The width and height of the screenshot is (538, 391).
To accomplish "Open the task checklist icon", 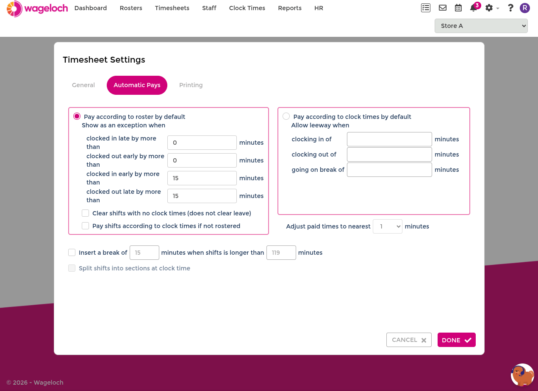I will coord(426,8).
